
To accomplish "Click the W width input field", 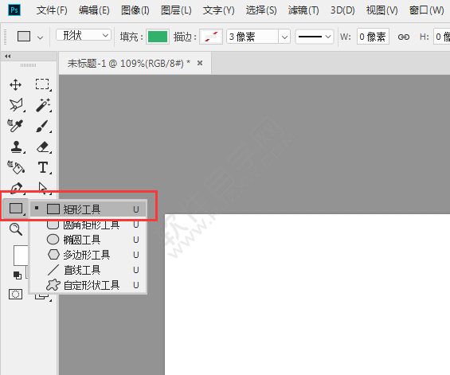I will [x=373, y=37].
